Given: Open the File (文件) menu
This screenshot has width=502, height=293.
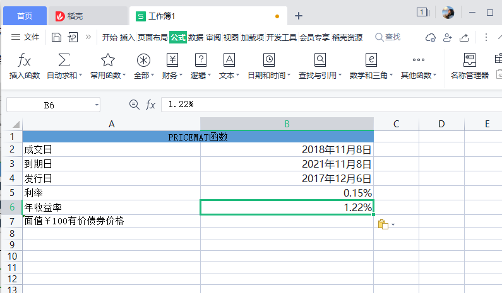Looking at the screenshot, I should pyautogui.click(x=25, y=37).
